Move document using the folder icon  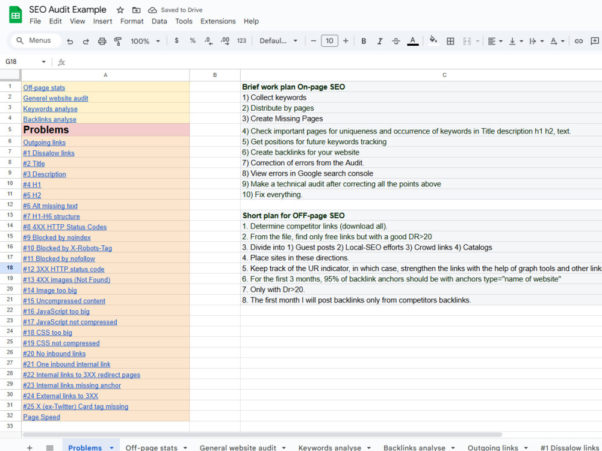click(136, 10)
